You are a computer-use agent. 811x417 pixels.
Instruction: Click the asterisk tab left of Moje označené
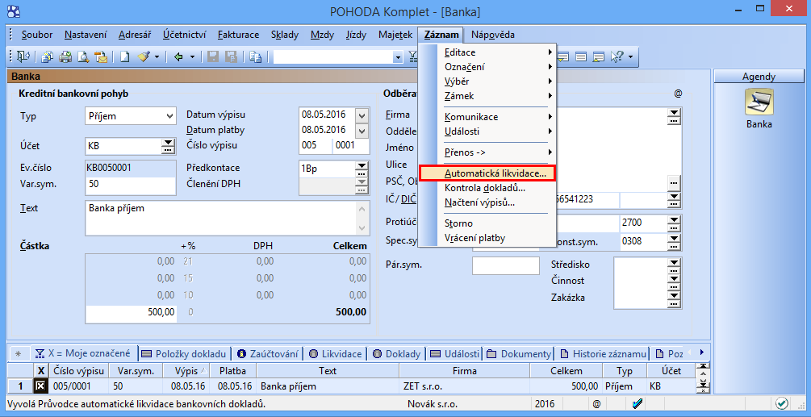coord(18,354)
